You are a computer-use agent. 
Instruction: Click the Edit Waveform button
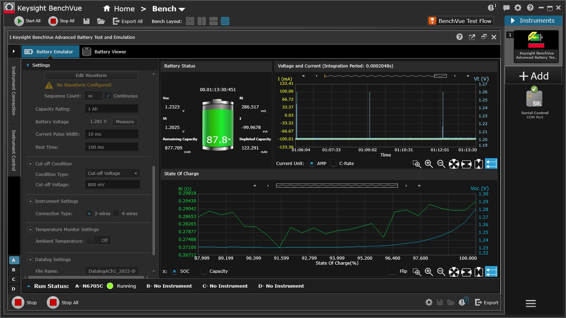pyautogui.click(x=91, y=75)
